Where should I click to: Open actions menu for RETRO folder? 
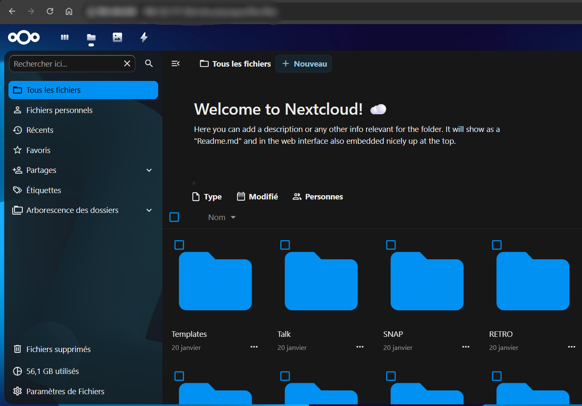pos(571,347)
